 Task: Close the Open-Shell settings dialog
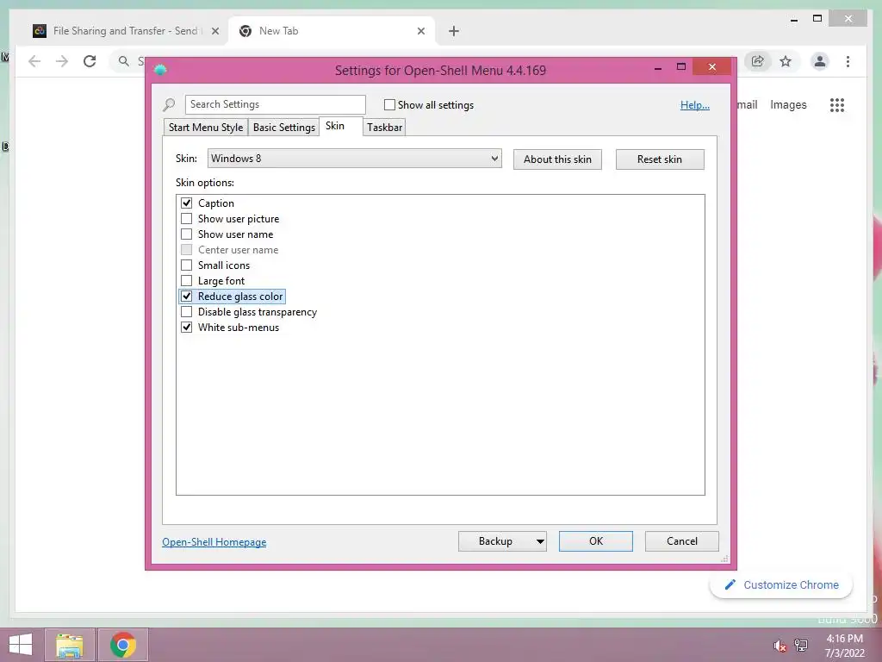click(712, 67)
